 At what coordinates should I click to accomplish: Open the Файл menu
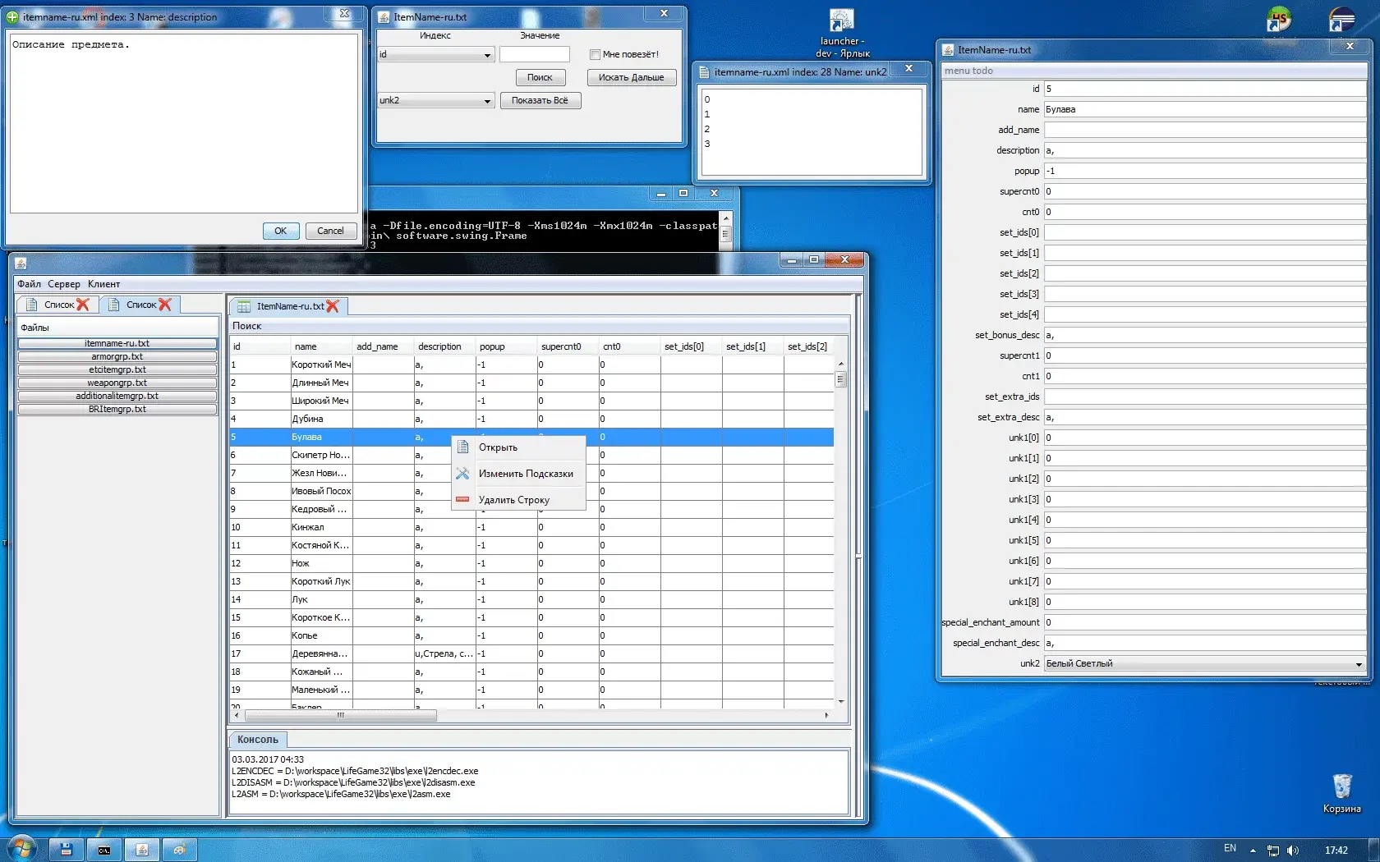pos(29,284)
